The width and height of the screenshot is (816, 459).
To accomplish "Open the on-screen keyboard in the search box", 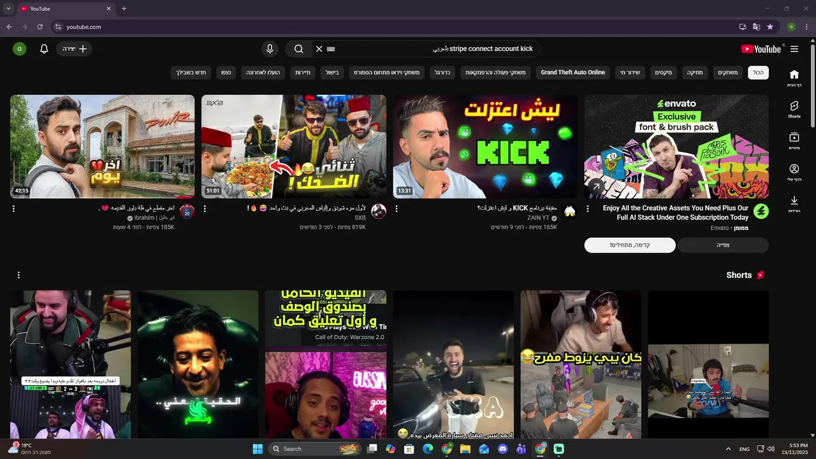I will 331,49.
